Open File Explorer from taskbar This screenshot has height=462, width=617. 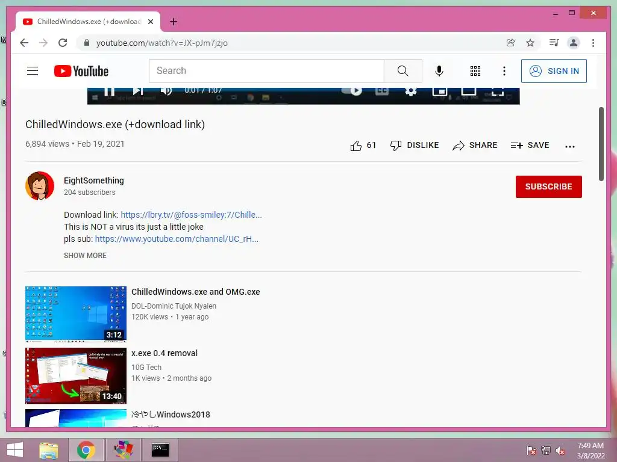pos(49,450)
